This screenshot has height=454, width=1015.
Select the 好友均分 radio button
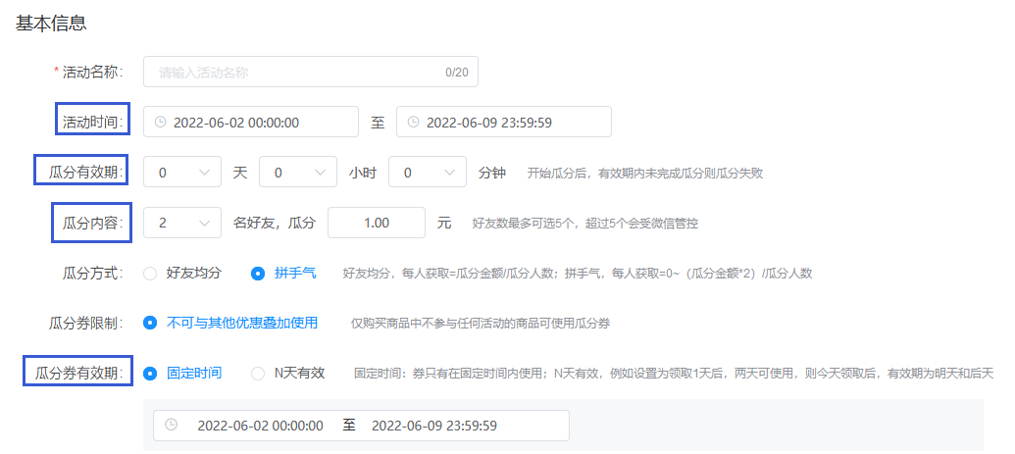(150, 274)
